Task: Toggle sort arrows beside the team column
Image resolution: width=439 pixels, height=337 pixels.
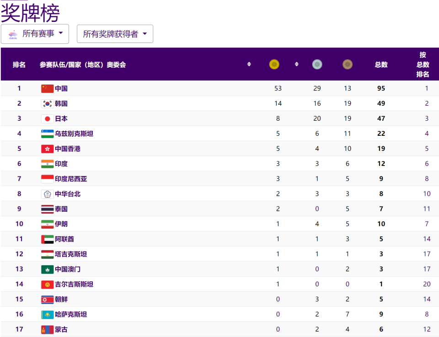Action: click(x=249, y=64)
